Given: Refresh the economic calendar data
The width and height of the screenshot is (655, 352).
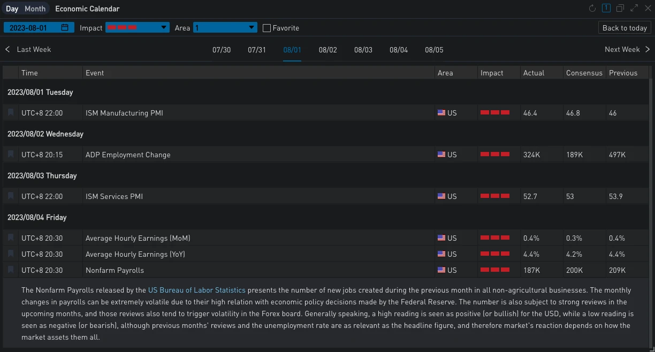Looking at the screenshot, I should tap(592, 9).
